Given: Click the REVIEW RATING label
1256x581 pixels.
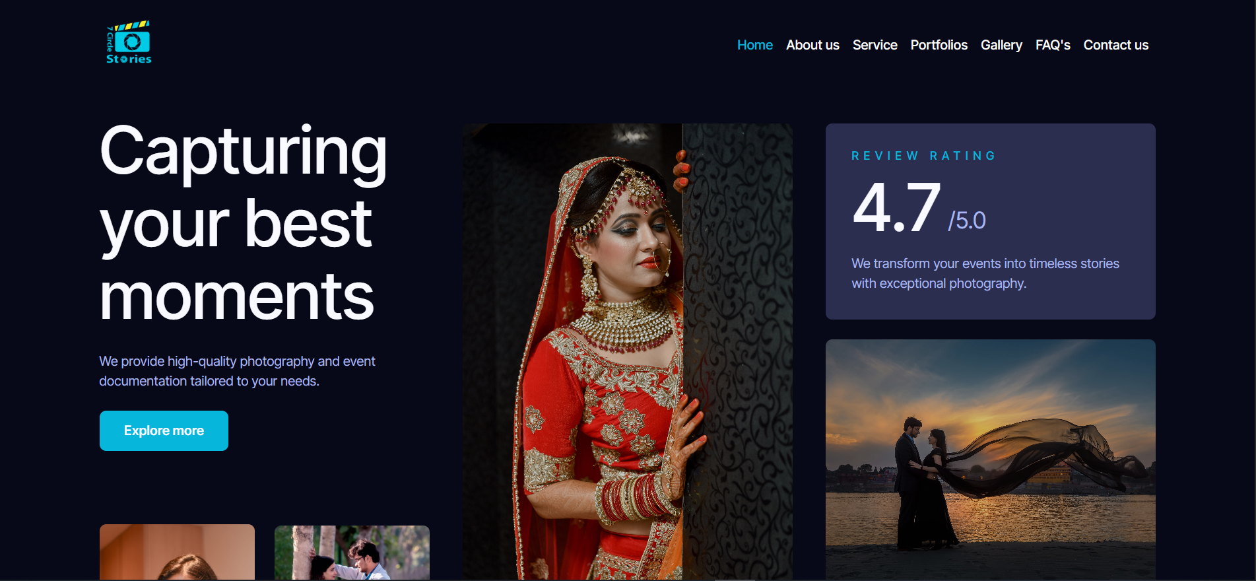Looking at the screenshot, I should click(923, 156).
